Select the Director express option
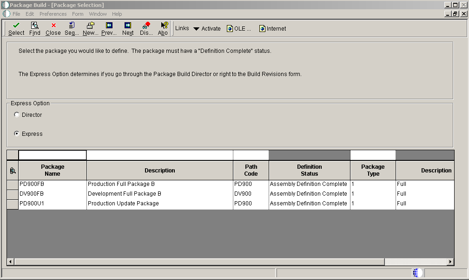Screen dimensions: 469x280 coord(16,114)
